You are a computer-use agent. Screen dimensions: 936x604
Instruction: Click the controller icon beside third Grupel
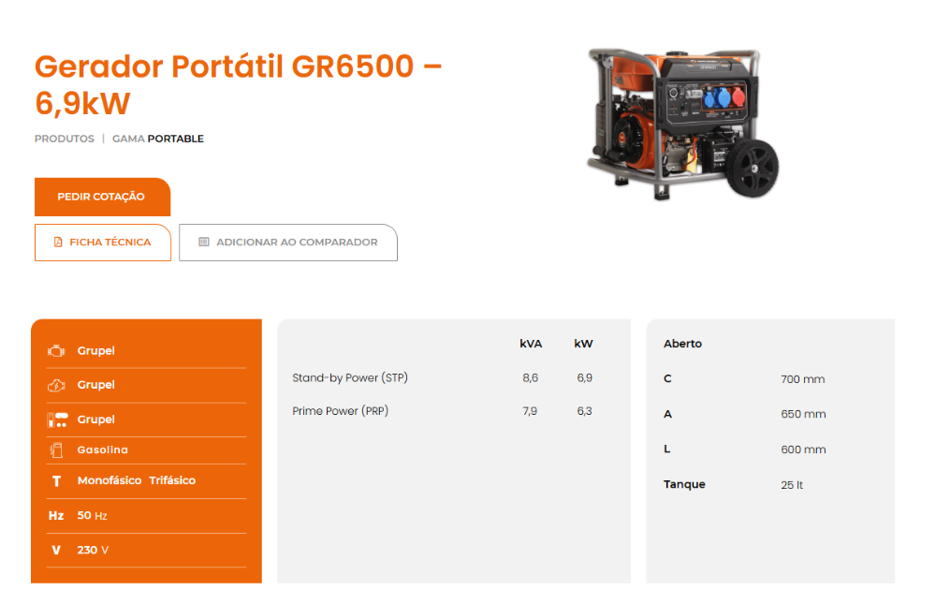coord(56,420)
